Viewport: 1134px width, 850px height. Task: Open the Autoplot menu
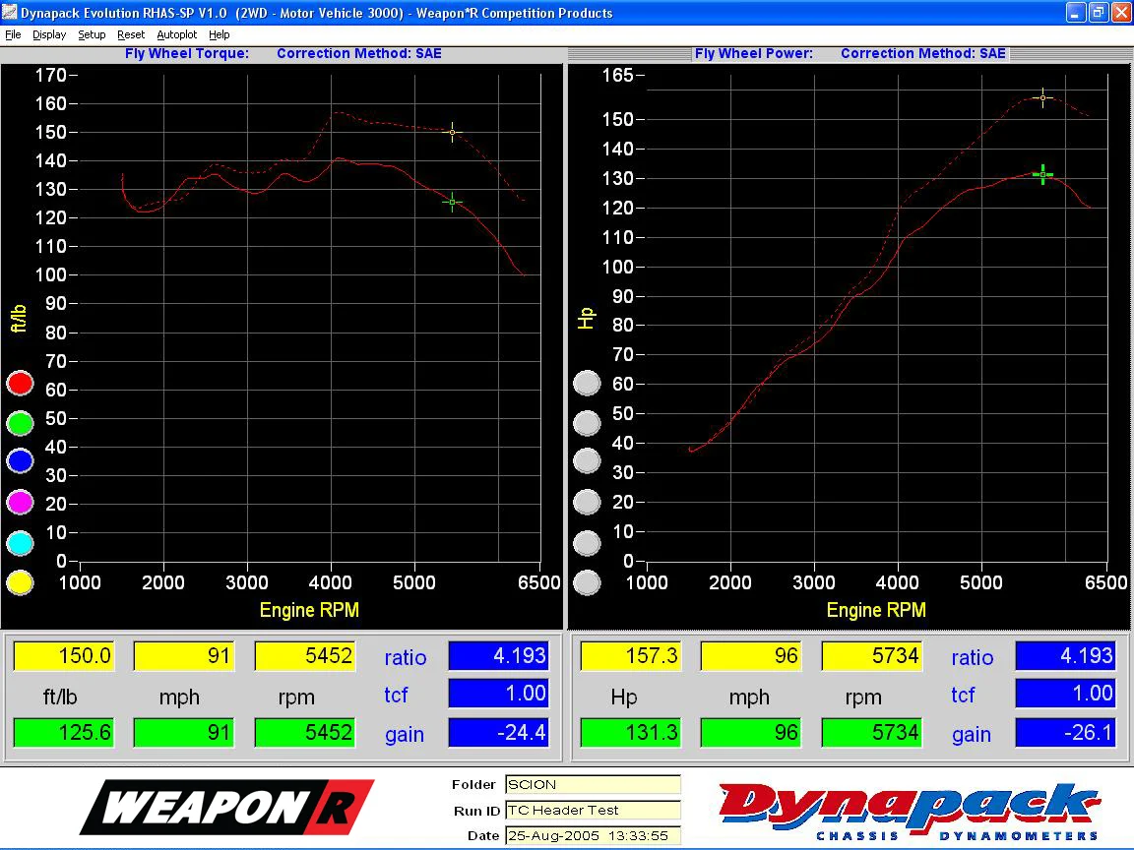176,34
